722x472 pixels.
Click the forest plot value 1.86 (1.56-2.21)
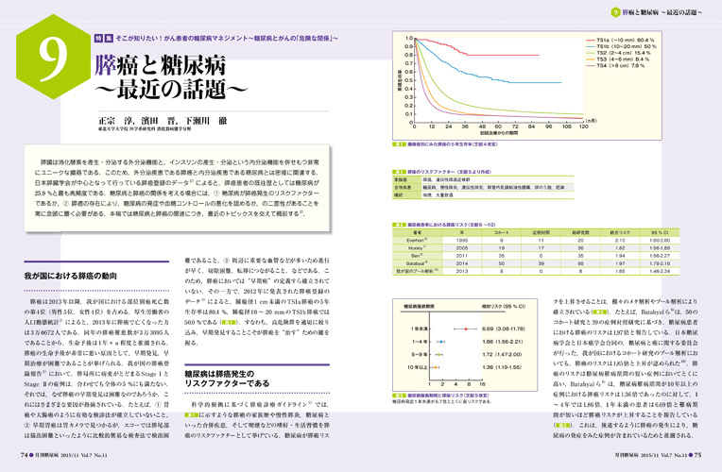(x=503, y=342)
